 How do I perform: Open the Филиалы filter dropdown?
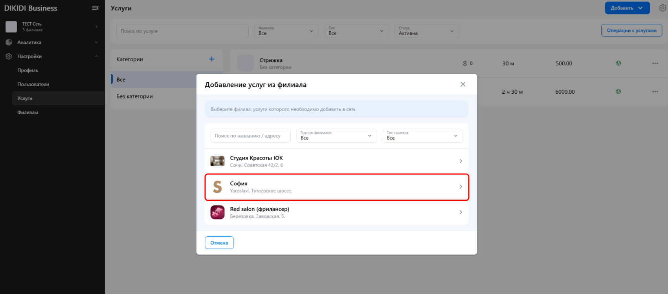[x=286, y=31]
